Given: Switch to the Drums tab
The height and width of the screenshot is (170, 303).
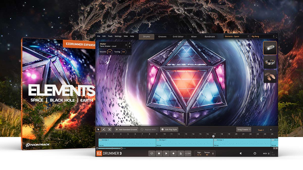Looking at the screenshot, I should coord(146,37).
